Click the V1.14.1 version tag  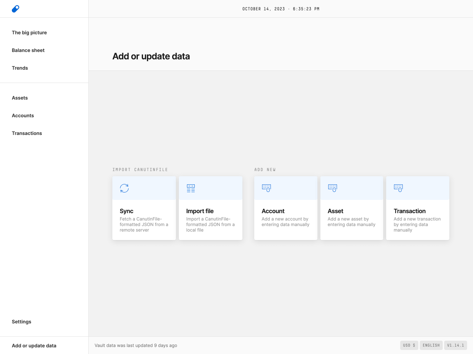tap(456, 345)
